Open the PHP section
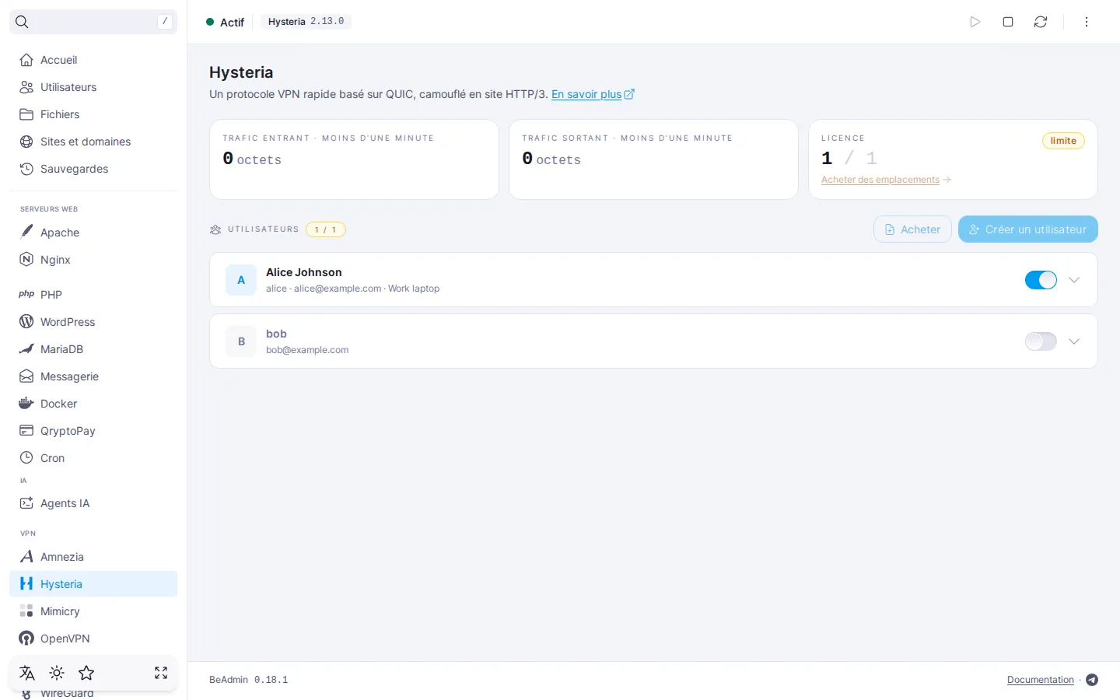The width and height of the screenshot is (1120, 700). pos(93,295)
